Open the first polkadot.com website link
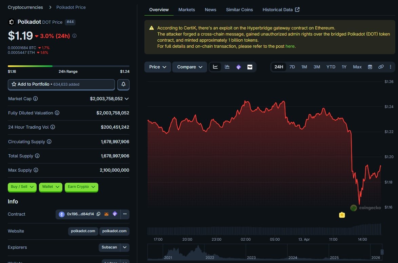This screenshot has height=263, width=398. click(x=83, y=231)
